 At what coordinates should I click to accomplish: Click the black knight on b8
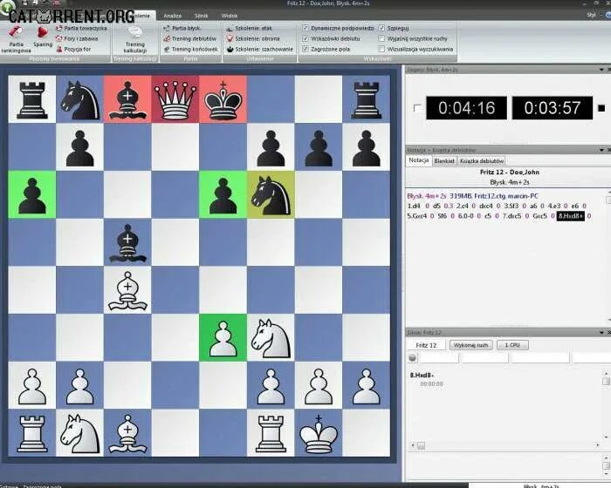(79, 99)
